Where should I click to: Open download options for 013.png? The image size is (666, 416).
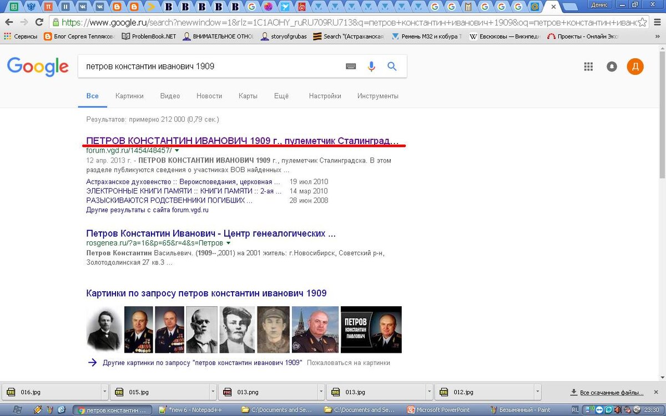tap(321, 392)
